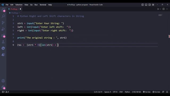
Task: Open the Selection menu
Action: [19, 5]
